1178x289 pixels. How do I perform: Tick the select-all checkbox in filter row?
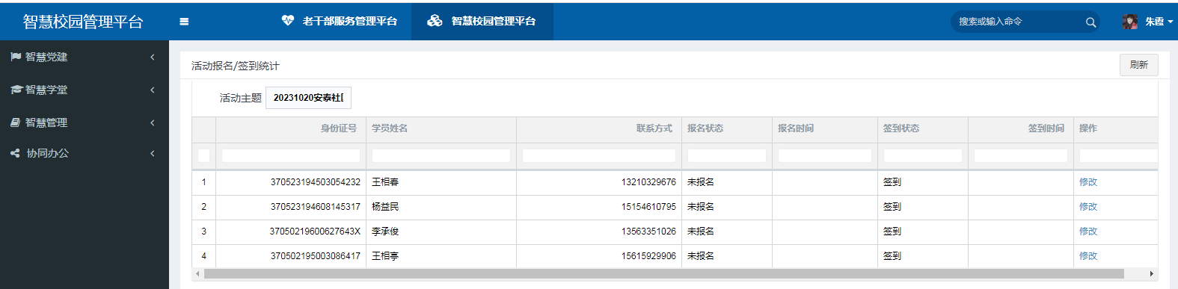click(203, 156)
